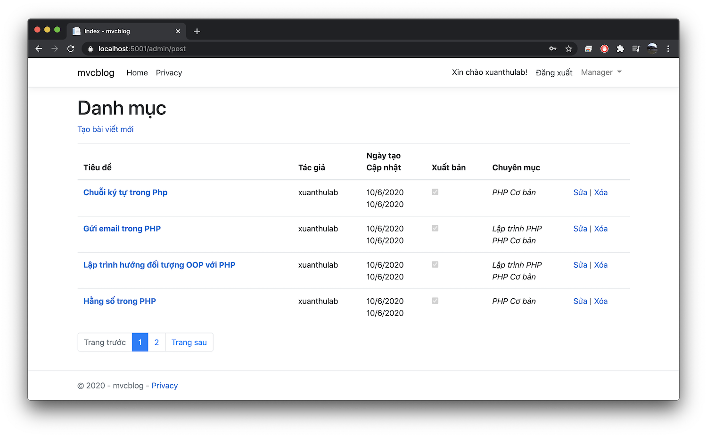Click xuanthulab author in Gửi email row

pos(318,228)
